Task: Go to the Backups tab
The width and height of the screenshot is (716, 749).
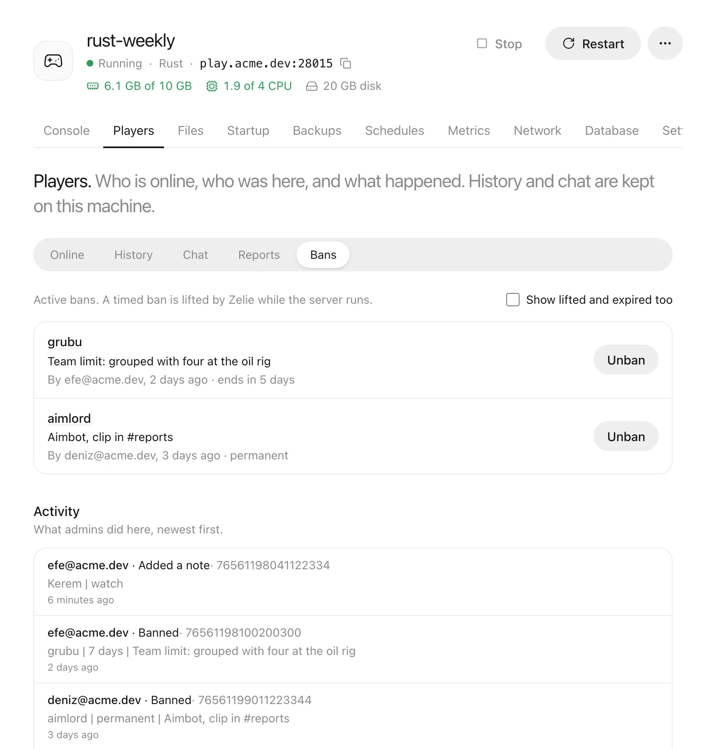Action: click(317, 131)
